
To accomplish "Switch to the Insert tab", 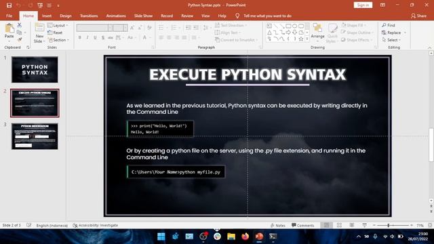I will point(47,16).
